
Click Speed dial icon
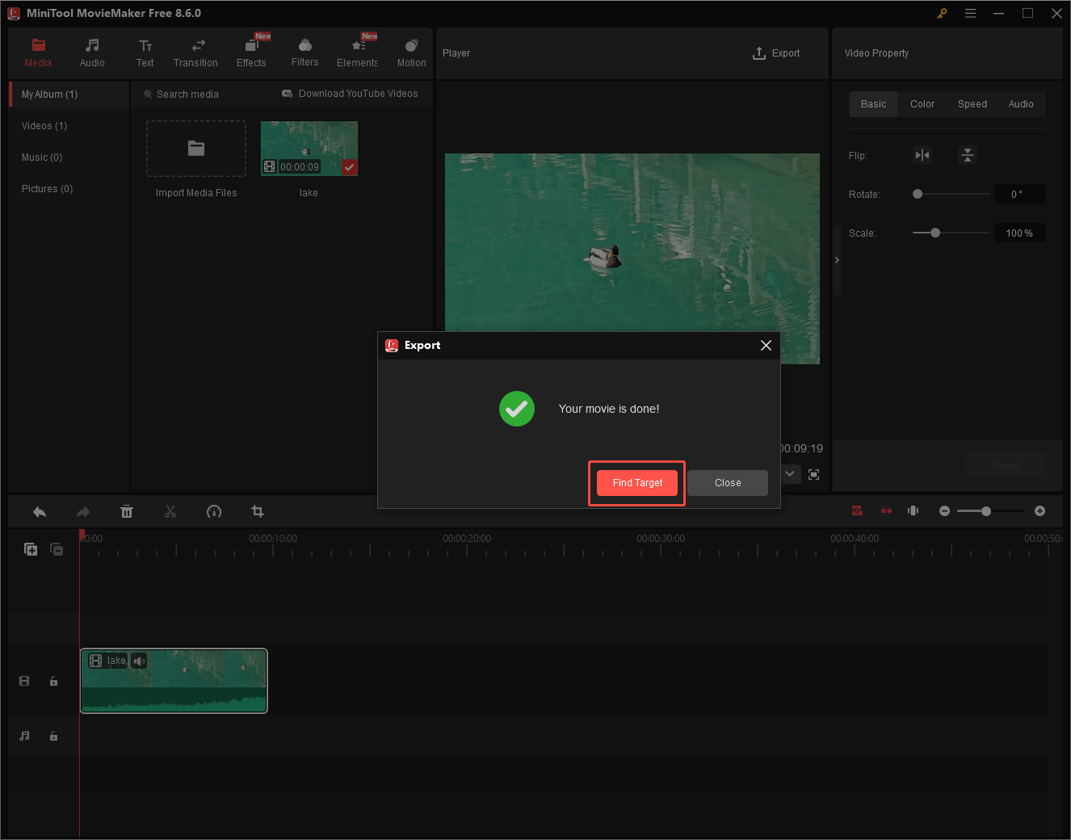(214, 512)
